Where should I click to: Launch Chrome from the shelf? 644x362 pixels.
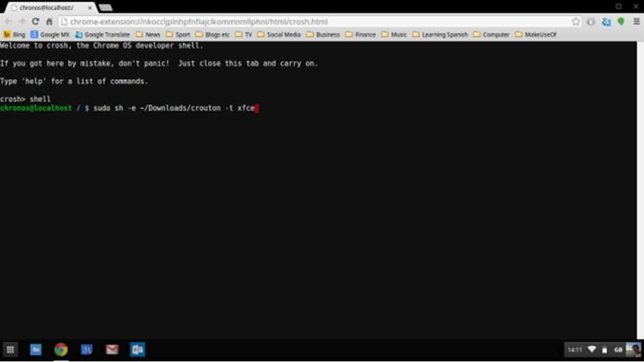(x=61, y=349)
